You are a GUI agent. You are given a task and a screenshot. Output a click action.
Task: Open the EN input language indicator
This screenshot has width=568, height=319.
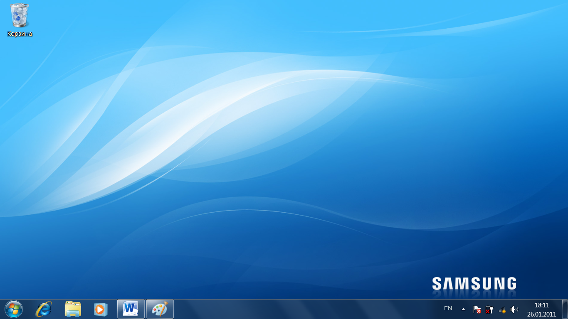point(448,309)
